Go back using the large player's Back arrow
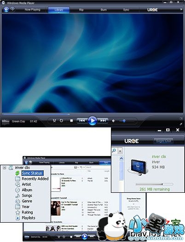Image resolution: width=185 pixels, height=242 pixels. [6, 10]
